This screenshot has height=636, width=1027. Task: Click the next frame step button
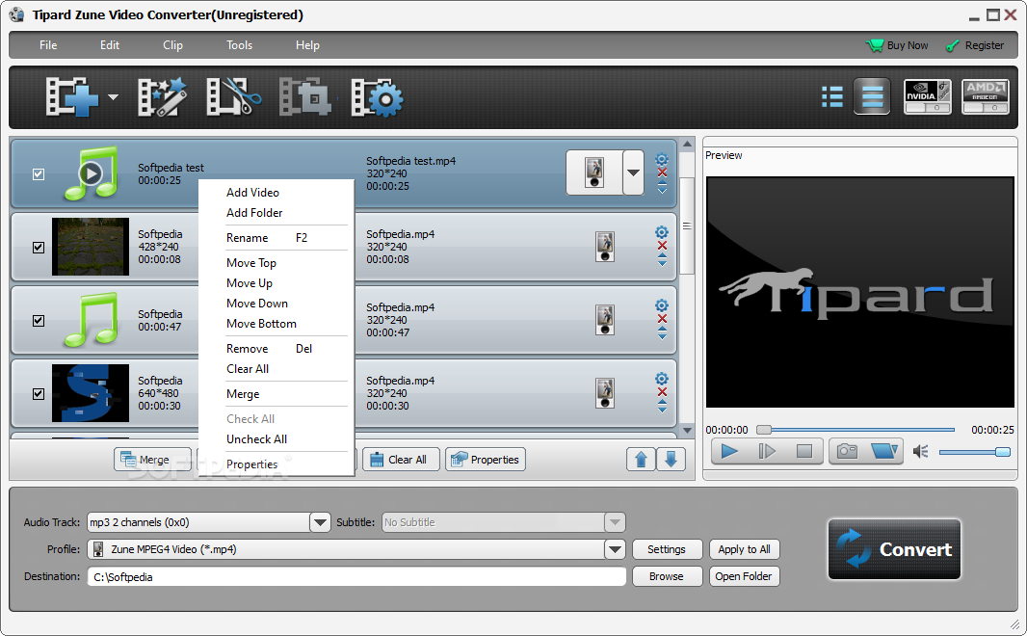tap(766, 451)
